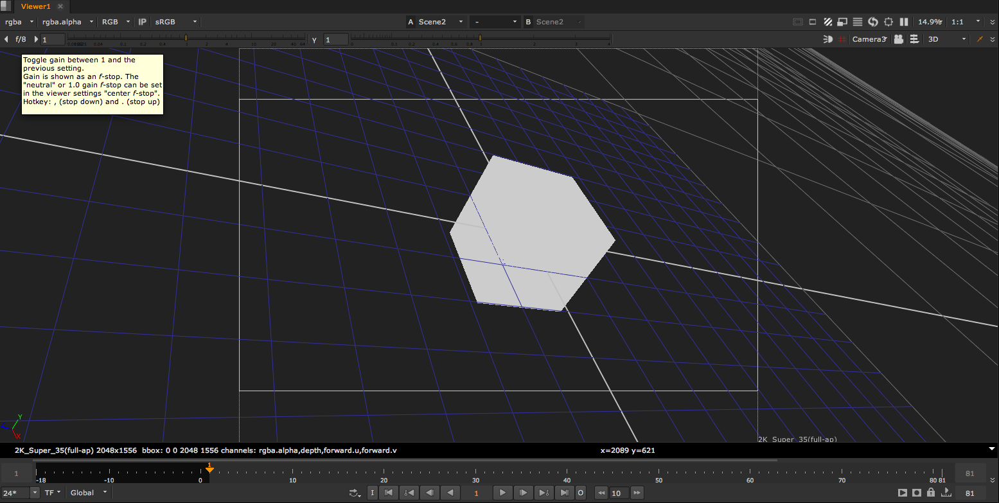Open playback loop mode dropdown icon
Image resolution: width=999 pixels, height=503 pixels.
355,493
